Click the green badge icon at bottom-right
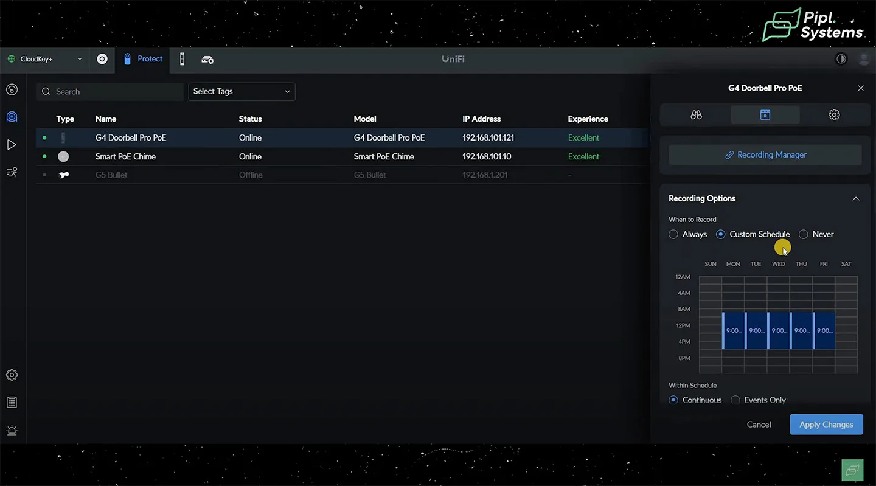 click(x=852, y=470)
